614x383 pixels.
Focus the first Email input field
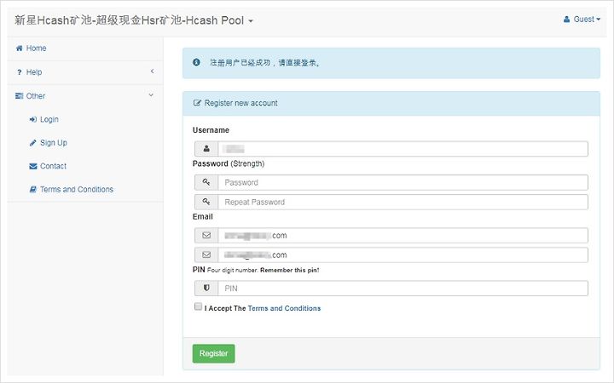pos(403,235)
